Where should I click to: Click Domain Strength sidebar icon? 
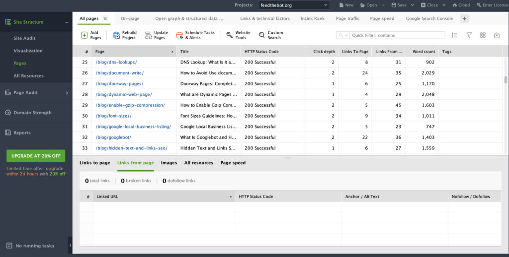[8, 113]
